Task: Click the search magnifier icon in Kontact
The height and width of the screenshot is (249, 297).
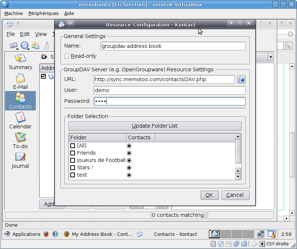Action: coord(287,46)
